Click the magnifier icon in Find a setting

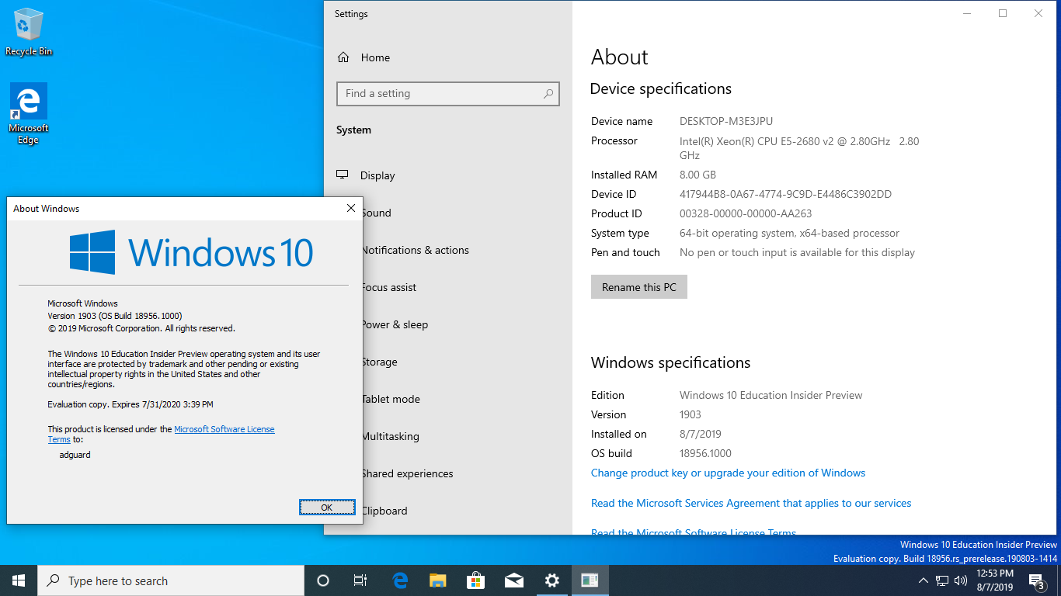(548, 94)
